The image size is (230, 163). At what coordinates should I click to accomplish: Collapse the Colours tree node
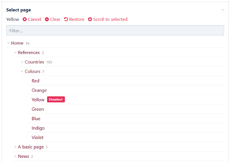tap(22, 71)
